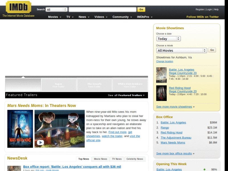Switch to Movie News tab

101,159
